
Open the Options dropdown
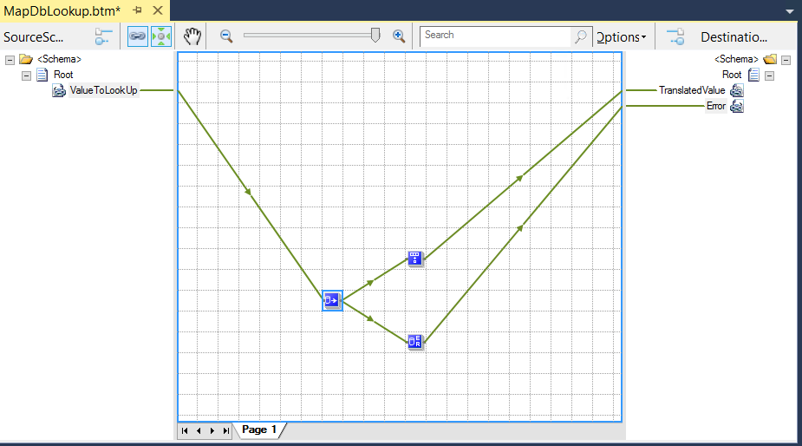[x=622, y=36]
